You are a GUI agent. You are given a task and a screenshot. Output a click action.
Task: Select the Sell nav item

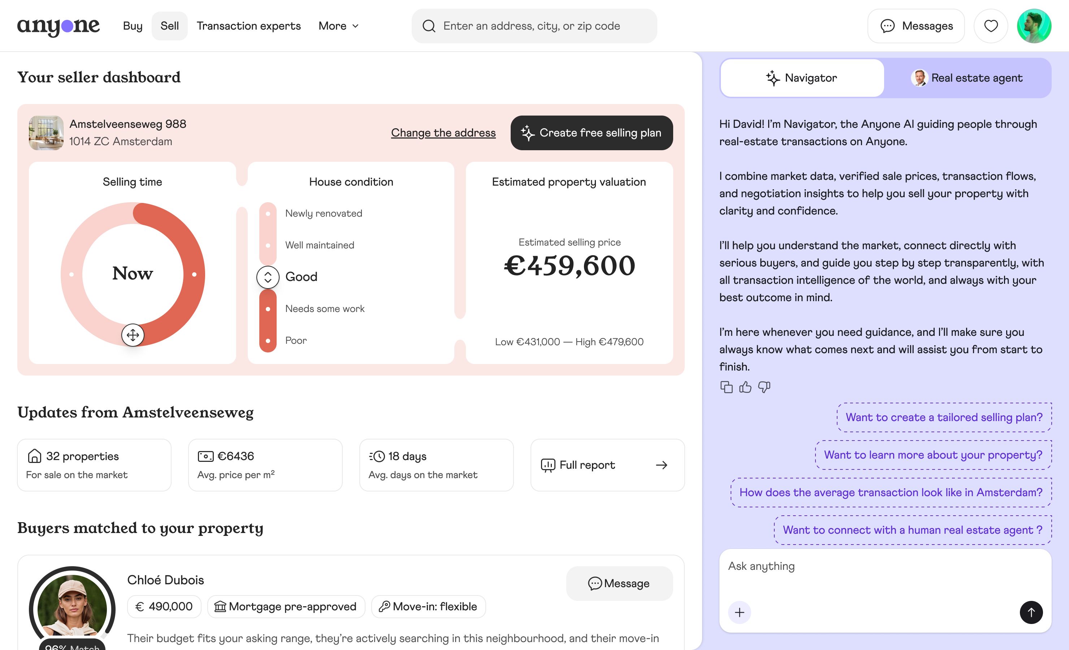pos(170,26)
